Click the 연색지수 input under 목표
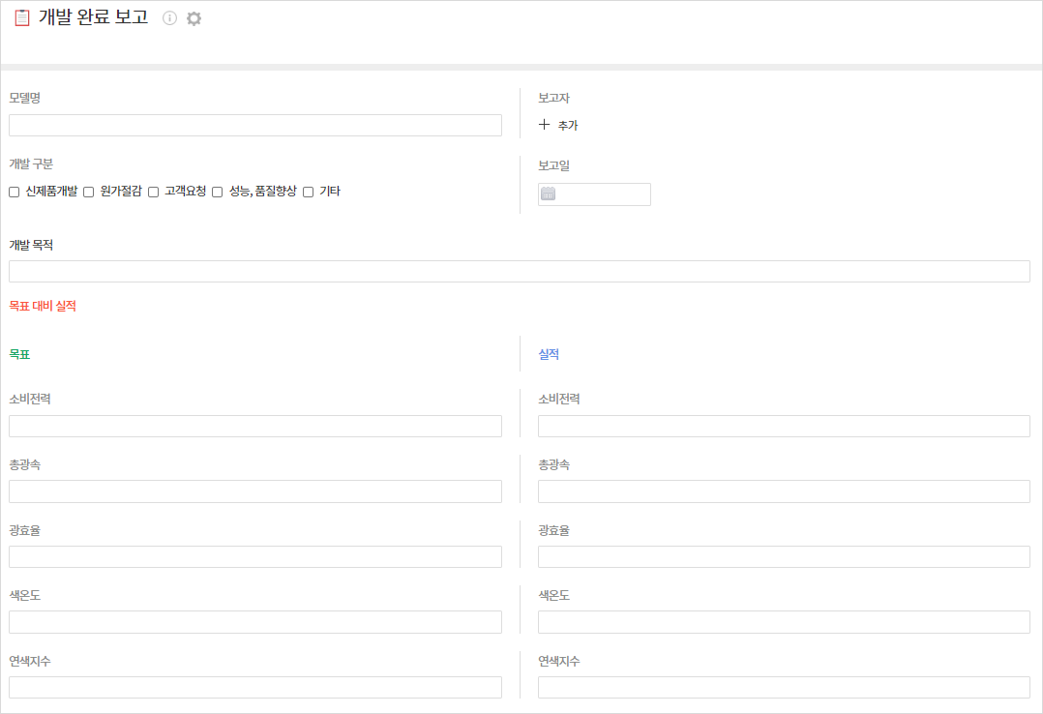Screen dimensions: 1043x714 coord(255,687)
